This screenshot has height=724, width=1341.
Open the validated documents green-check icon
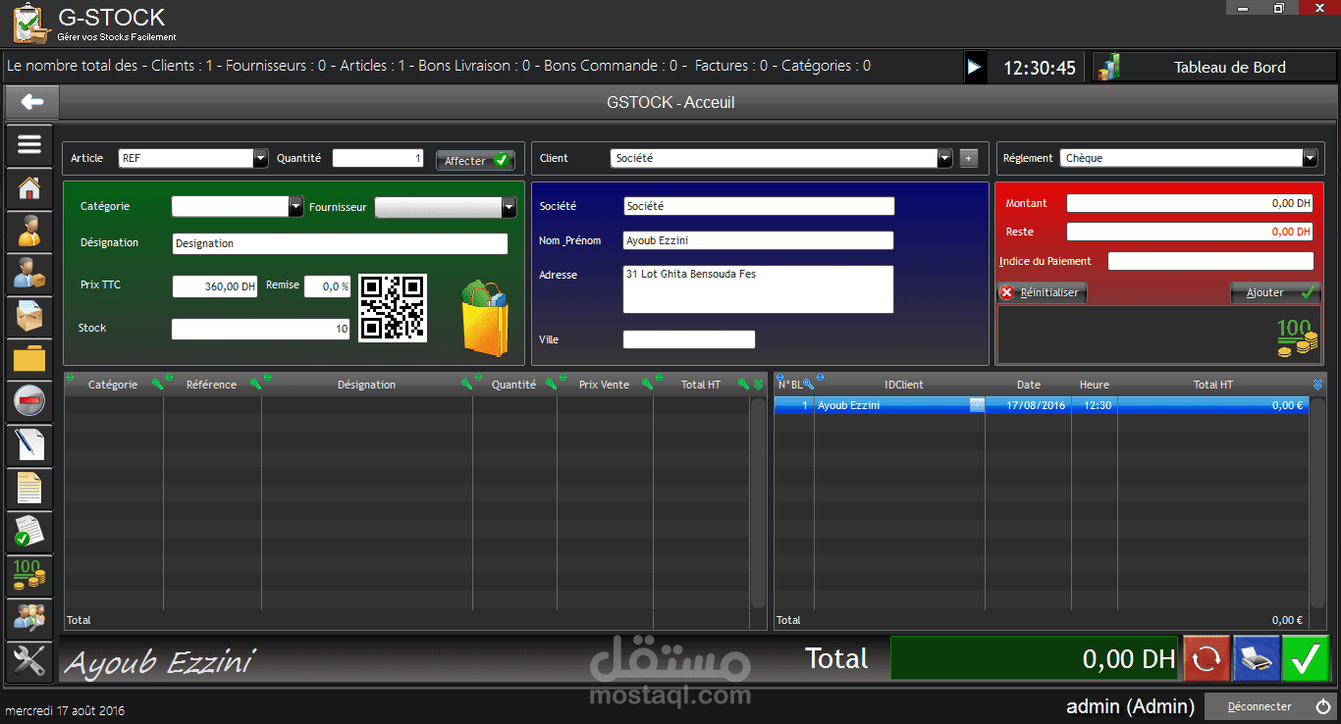point(28,531)
